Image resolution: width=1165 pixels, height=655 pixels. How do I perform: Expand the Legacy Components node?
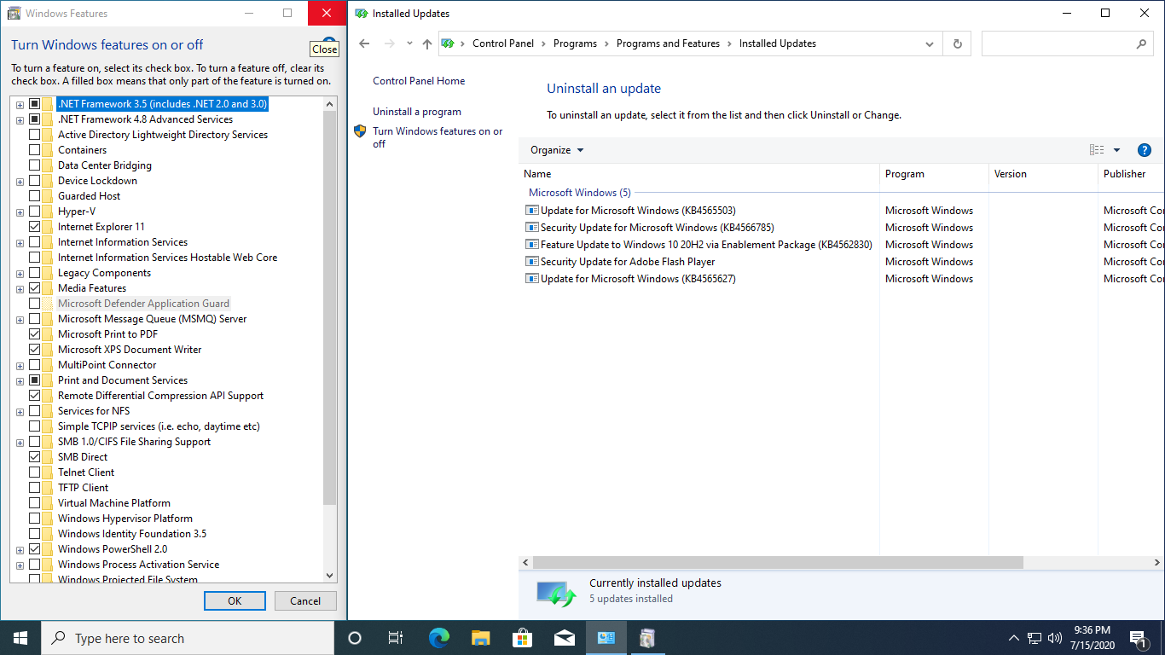[20, 273]
